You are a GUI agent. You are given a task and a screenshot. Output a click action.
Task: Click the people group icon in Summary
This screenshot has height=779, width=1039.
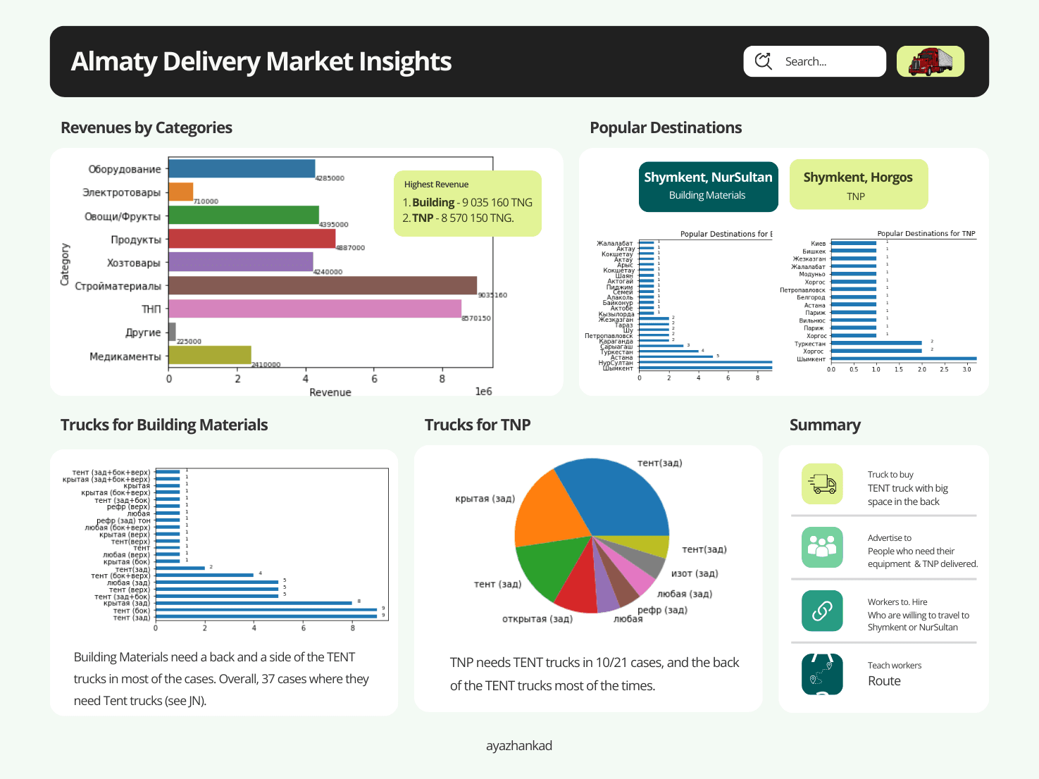(822, 547)
